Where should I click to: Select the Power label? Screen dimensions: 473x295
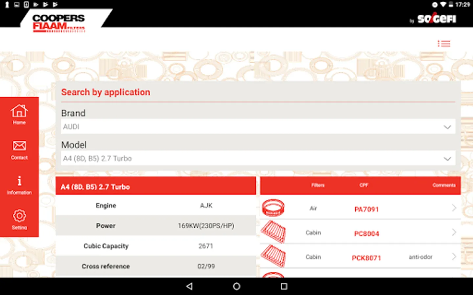[106, 226]
